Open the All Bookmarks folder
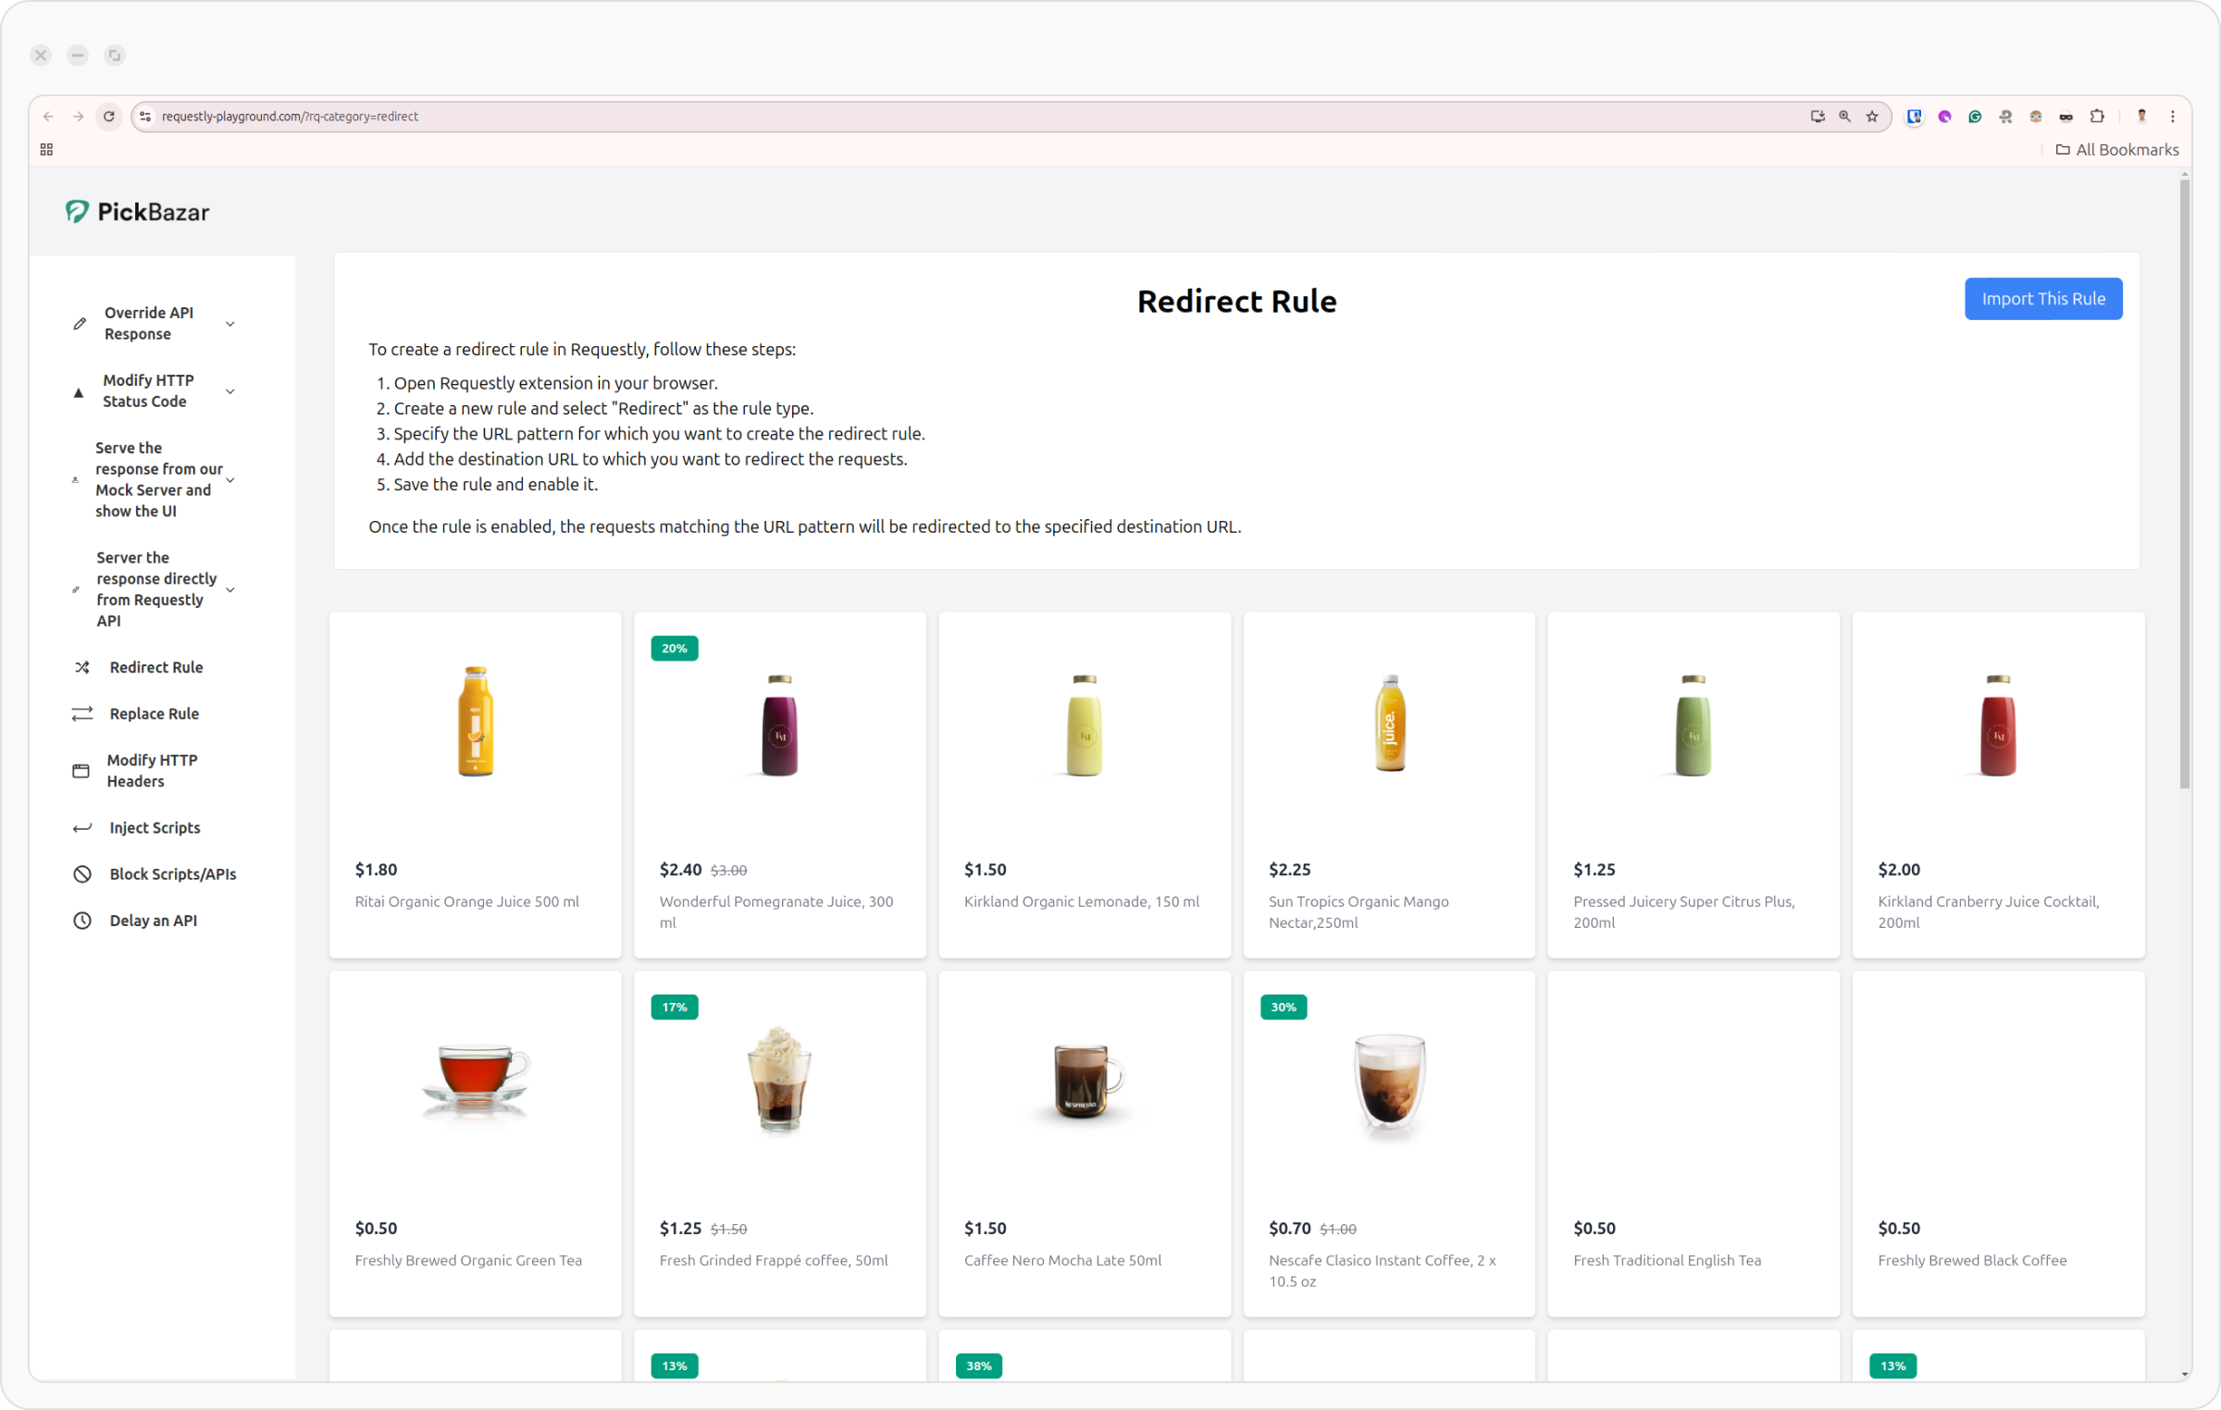The width and height of the screenshot is (2221, 1410). [2116, 150]
